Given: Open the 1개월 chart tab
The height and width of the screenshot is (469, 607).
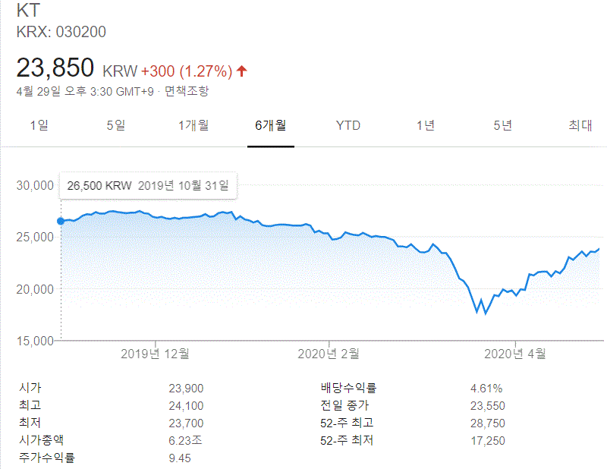Looking at the screenshot, I should point(193,125).
